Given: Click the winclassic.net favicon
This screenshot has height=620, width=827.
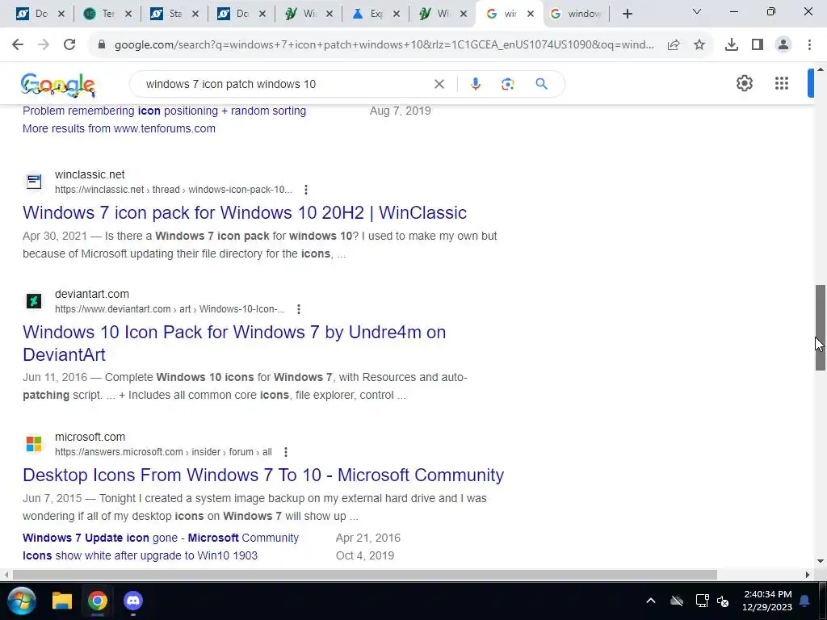Looking at the screenshot, I should pos(34,182).
